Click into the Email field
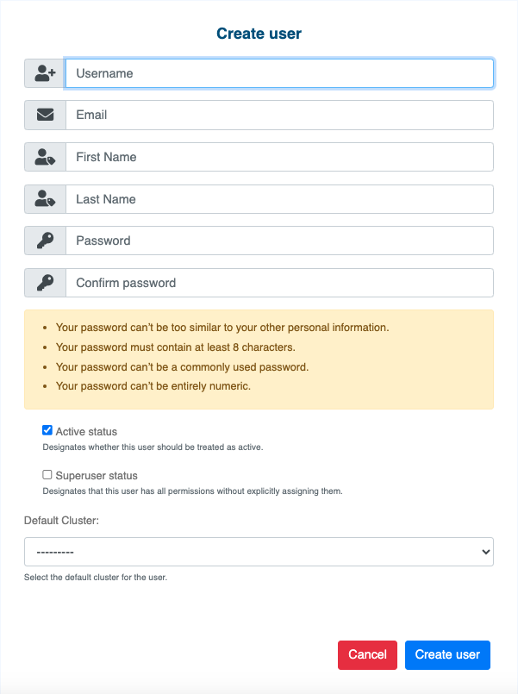This screenshot has width=518, height=694. point(279,116)
